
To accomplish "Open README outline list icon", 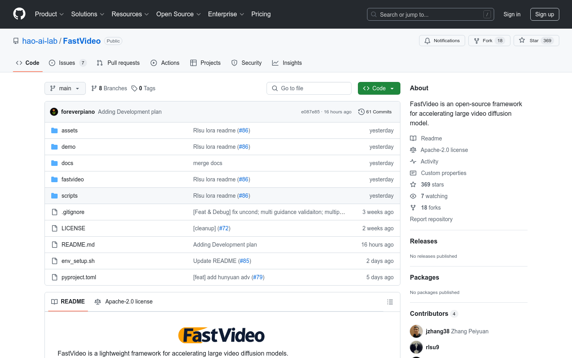I will [x=390, y=302].
